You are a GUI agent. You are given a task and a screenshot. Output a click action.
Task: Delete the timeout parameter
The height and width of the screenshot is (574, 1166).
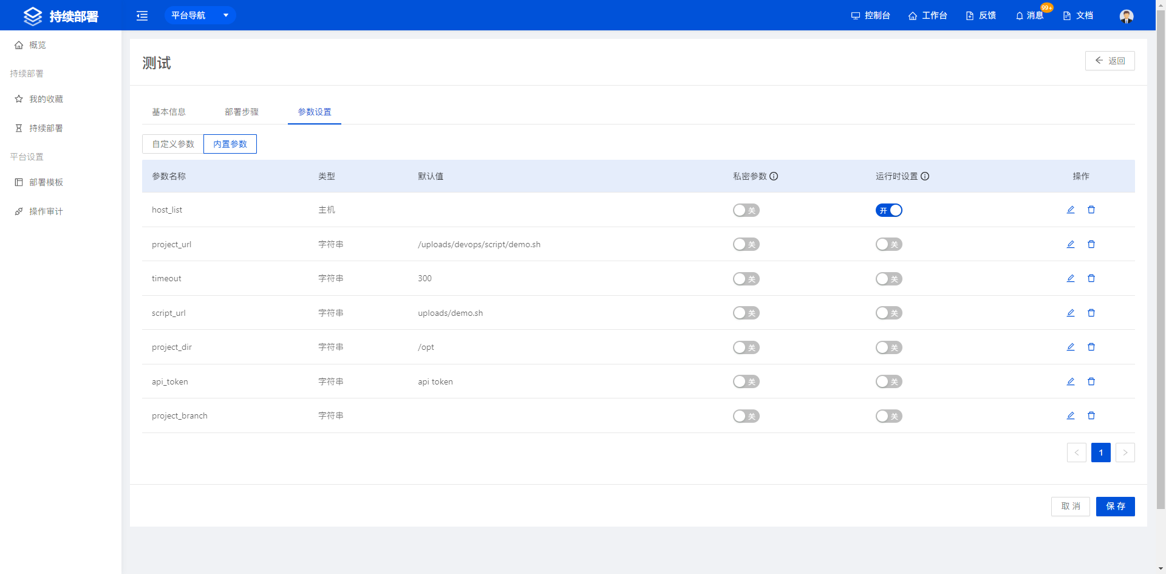(x=1091, y=278)
